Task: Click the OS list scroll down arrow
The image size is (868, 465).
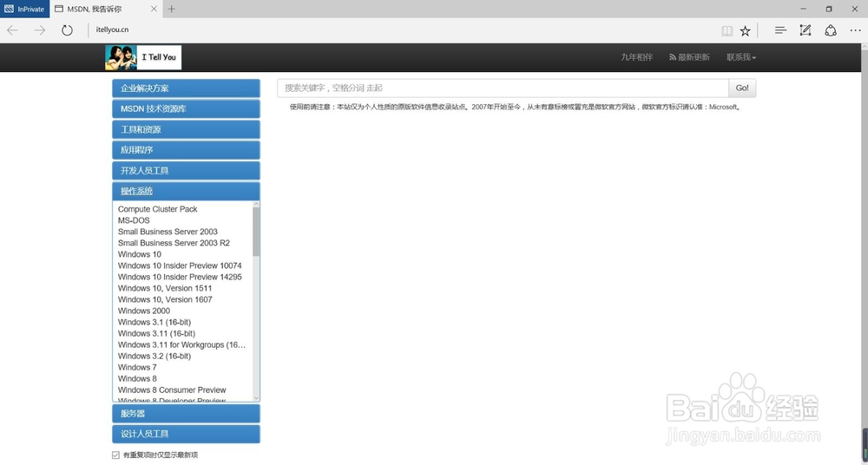Action: [256, 398]
